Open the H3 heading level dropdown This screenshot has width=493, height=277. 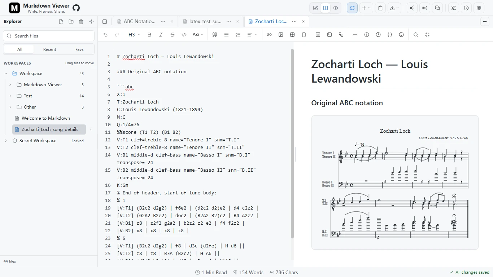point(134,35)
